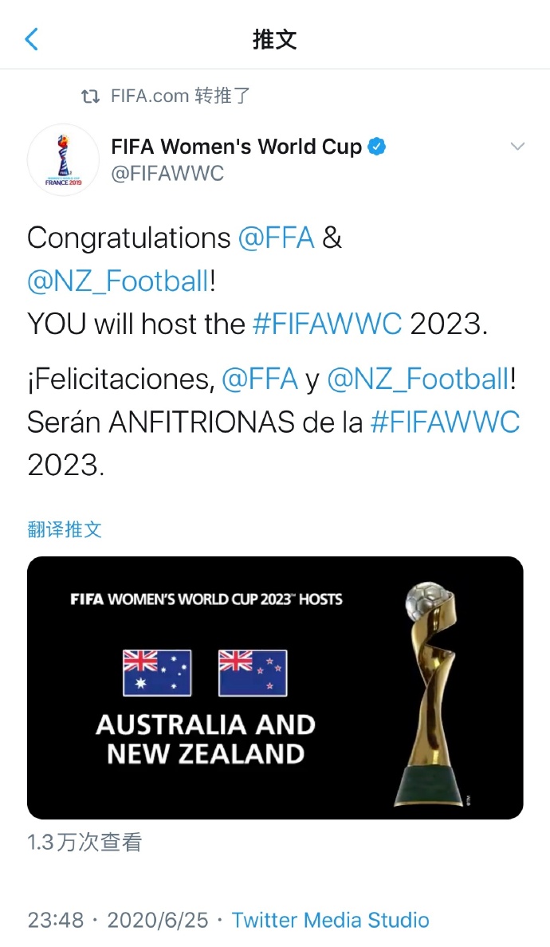Tap the retweet icon beside FIFA.com

pos(91,97)
